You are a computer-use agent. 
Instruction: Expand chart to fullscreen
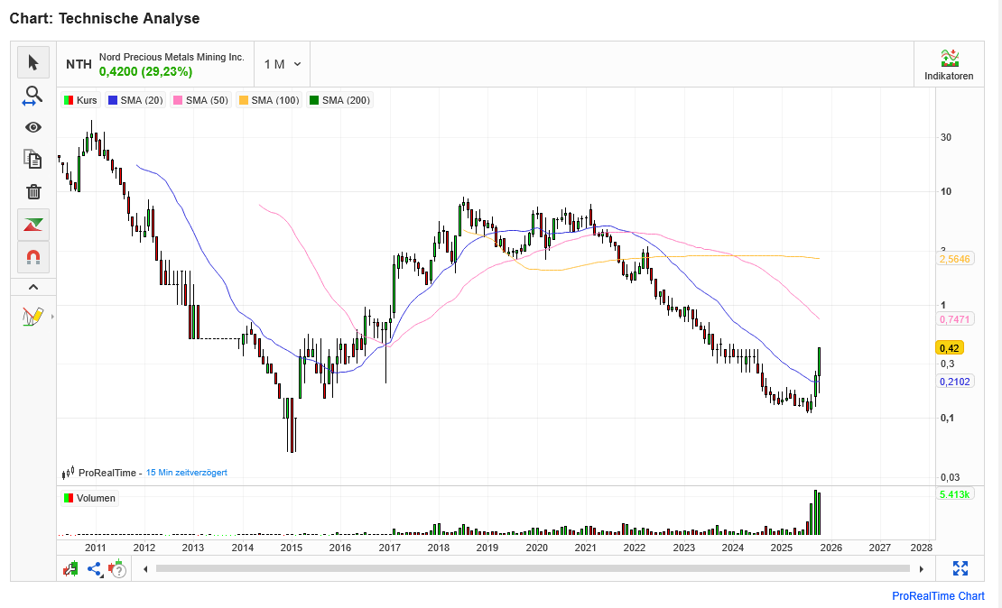pyautogui.click(x=960, y=568)
